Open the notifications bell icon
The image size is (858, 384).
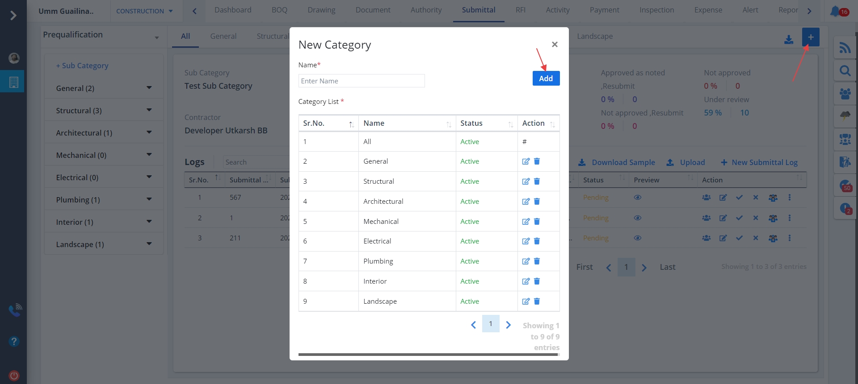[x=835, y=11]
